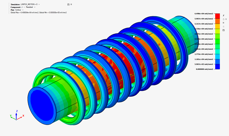Collapse the legend with the double chevron
The height and width of the screenshot is (136, 229).
pos(226,19)
